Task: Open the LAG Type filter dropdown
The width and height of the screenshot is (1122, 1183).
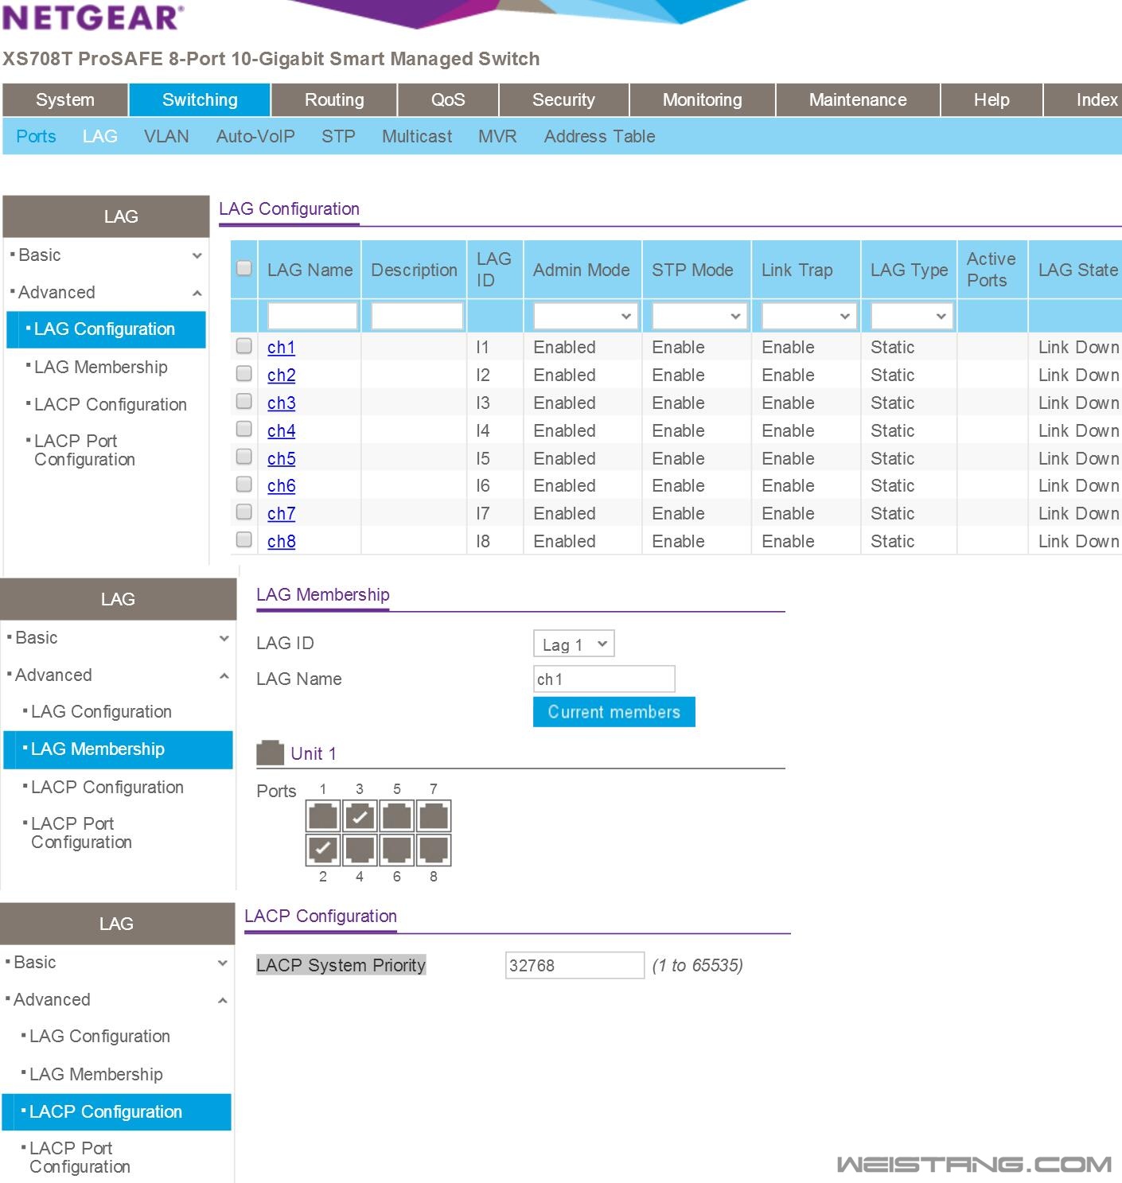Action: coord(912,316)
